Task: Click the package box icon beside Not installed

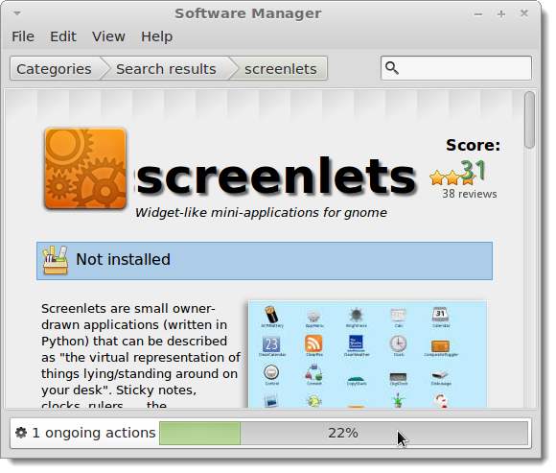Action: pos(55,260)
